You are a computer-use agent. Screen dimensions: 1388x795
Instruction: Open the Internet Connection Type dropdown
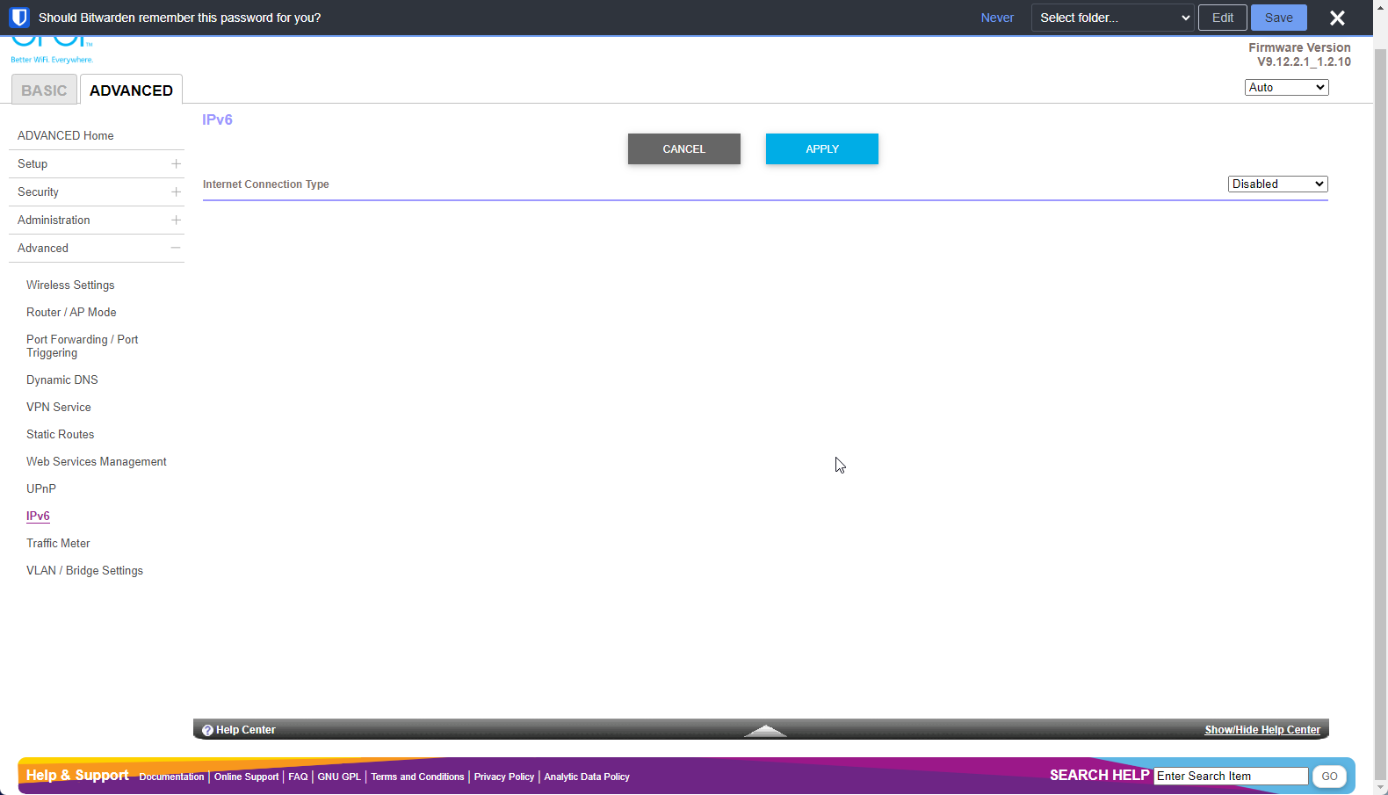point(1277,184)
